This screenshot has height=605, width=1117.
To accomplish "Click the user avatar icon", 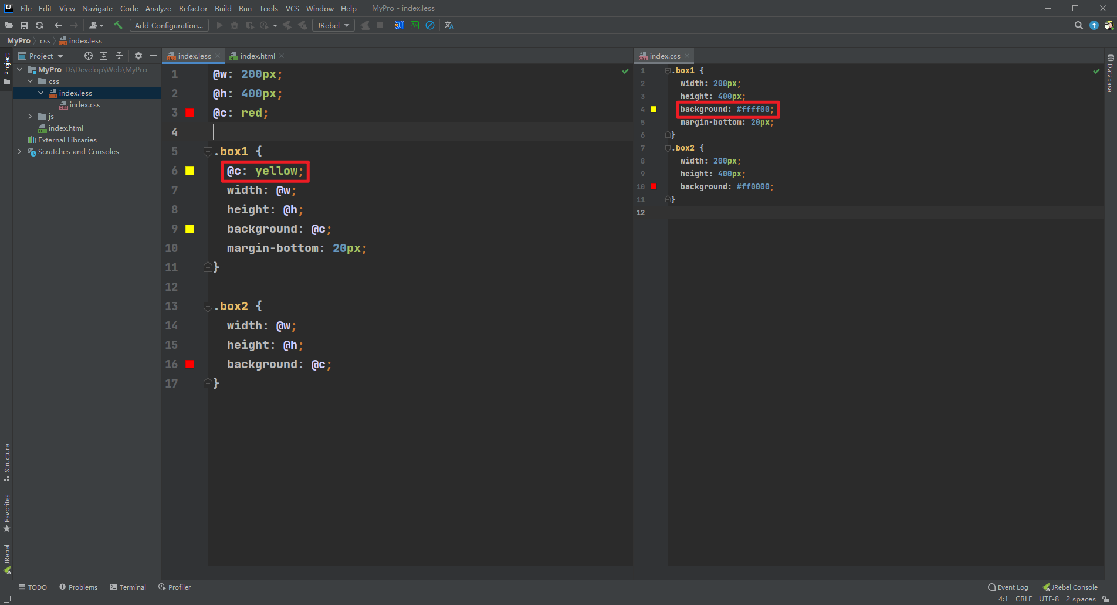I will coord(1109,25).
